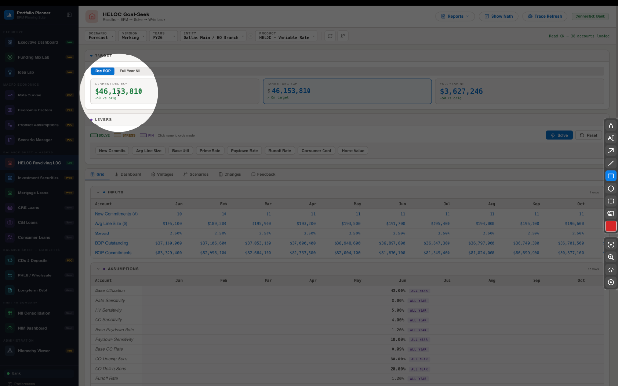Select the ellipse annotation tool
This screenshot has width=618, height=386.
pyautogui.click(x=611, y=188)
